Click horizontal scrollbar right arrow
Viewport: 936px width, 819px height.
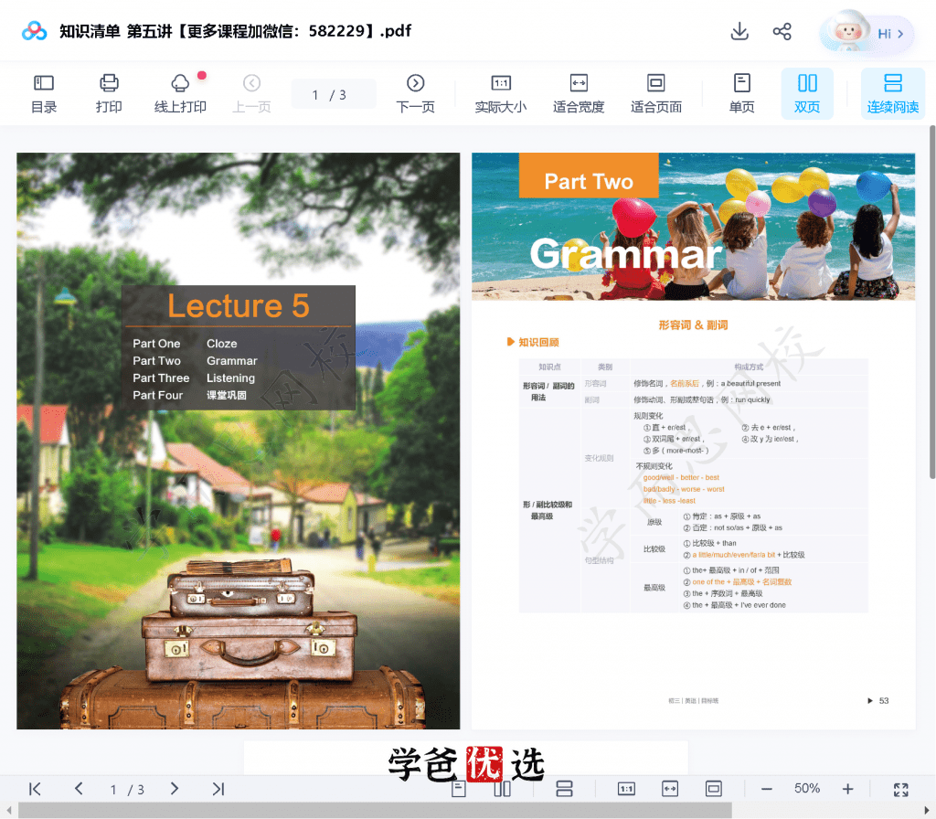[927, 811]
